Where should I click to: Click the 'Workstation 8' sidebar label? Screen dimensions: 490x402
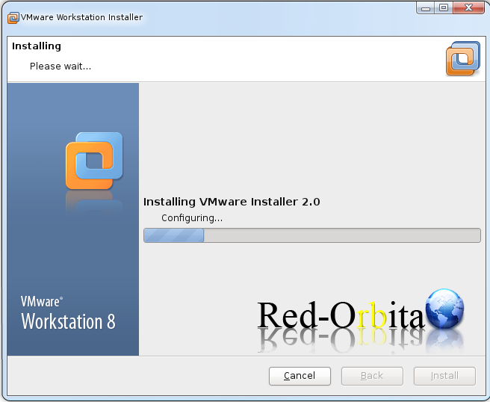point(68,321)
